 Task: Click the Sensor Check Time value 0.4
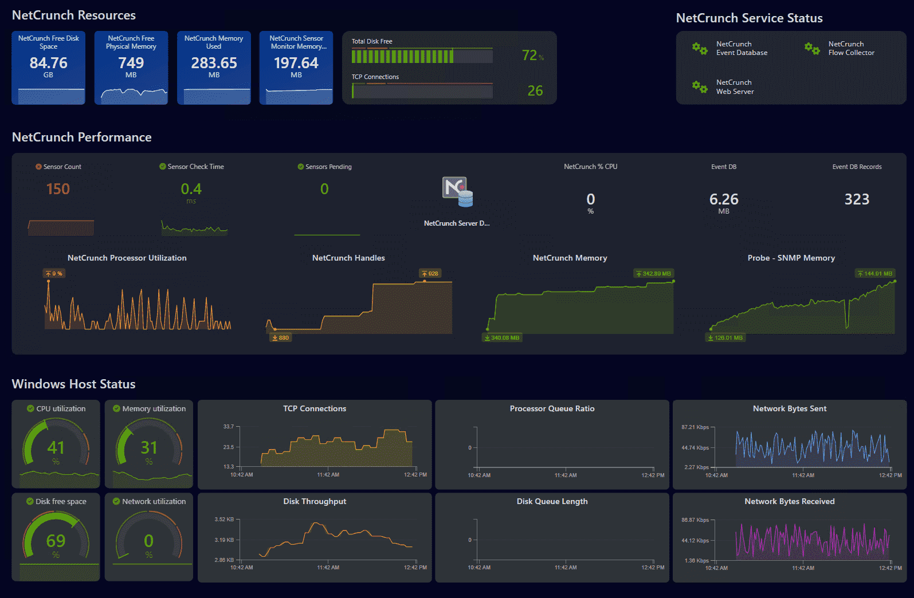click(191, 189)
